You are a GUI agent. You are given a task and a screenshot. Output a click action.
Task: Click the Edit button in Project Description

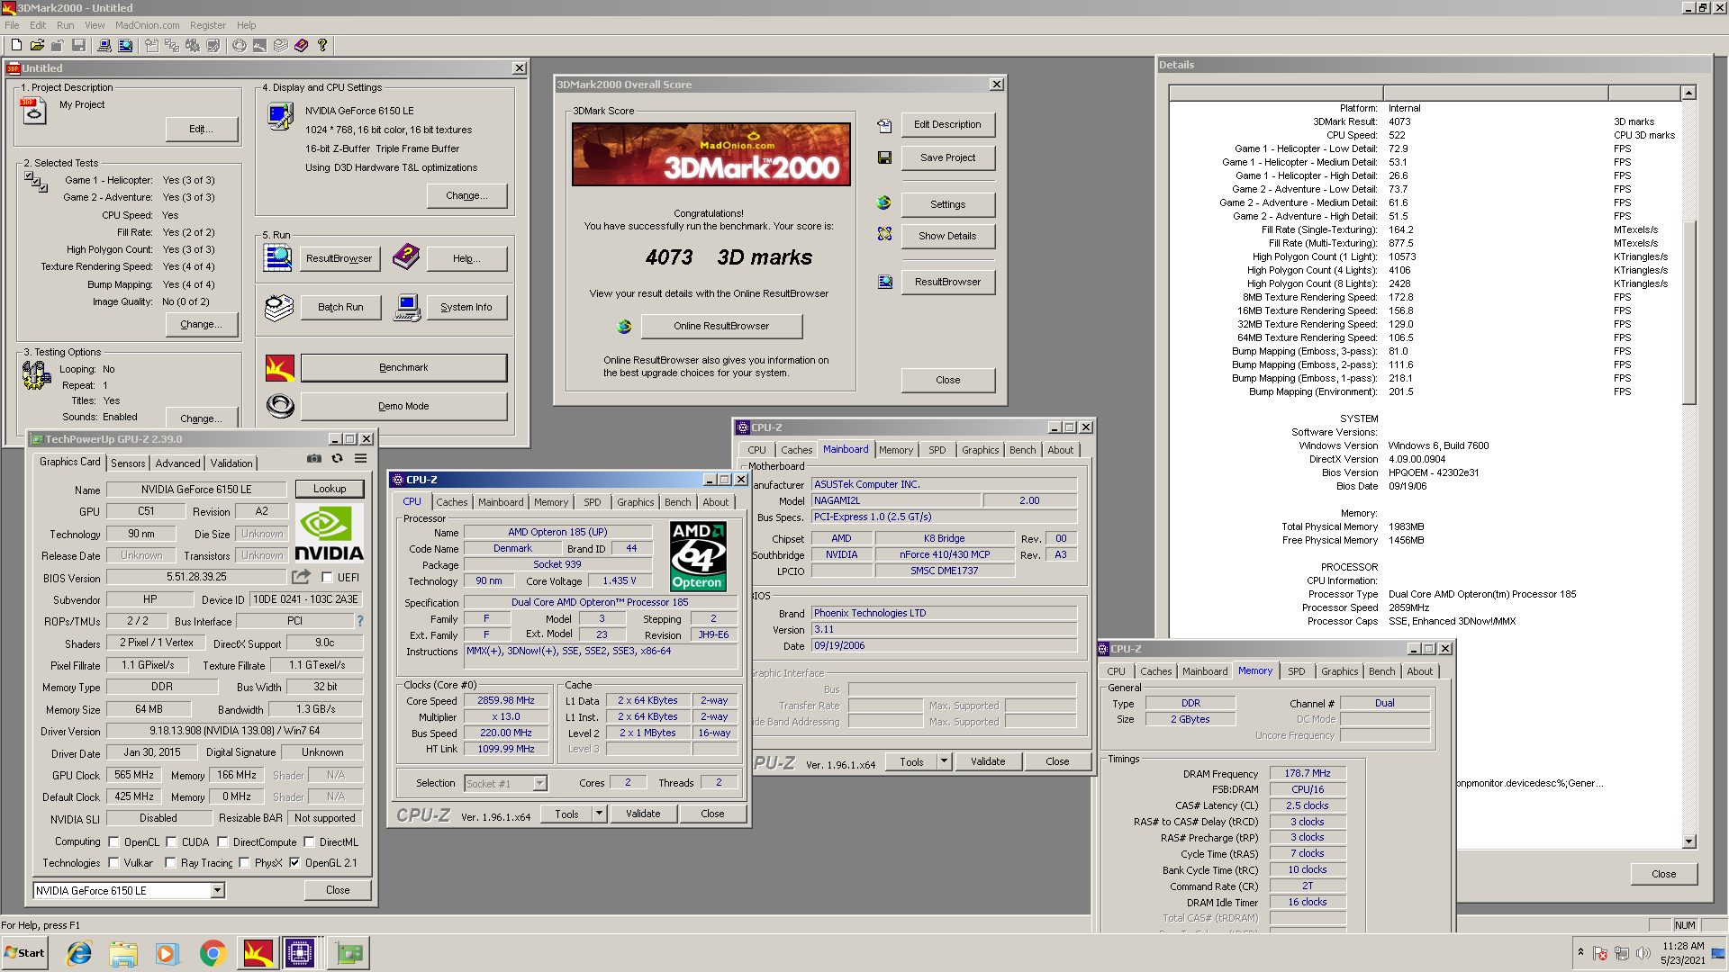click(x=202, y=129)
